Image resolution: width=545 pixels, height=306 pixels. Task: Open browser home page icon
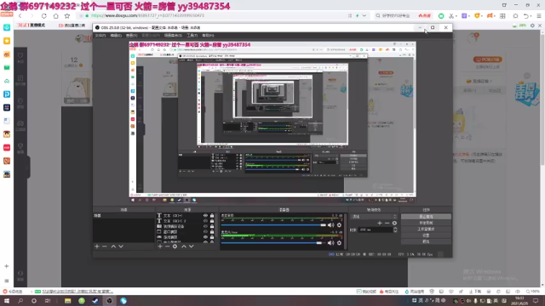(55, 15)
